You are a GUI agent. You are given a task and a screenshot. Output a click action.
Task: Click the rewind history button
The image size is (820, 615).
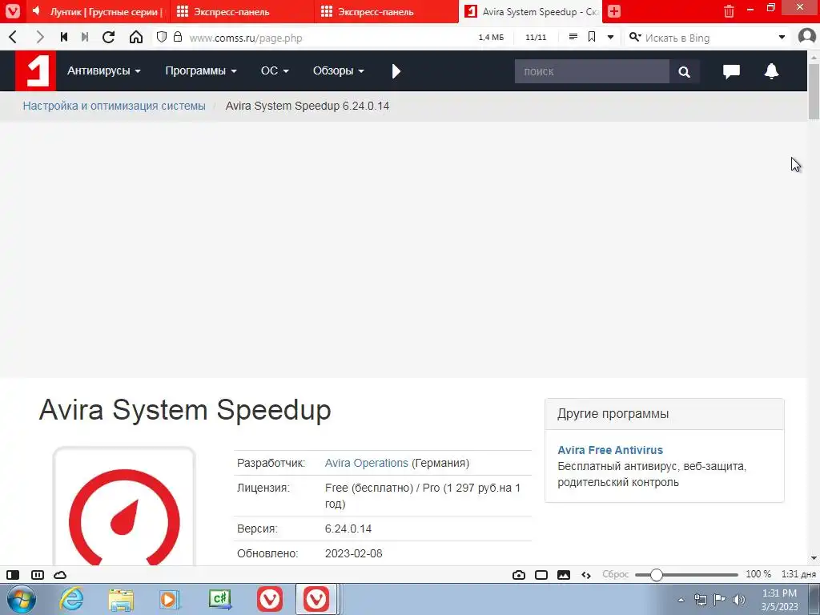(x=64, y=37)
